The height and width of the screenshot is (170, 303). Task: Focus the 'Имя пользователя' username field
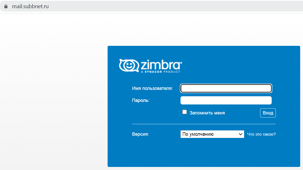(226, 88)
